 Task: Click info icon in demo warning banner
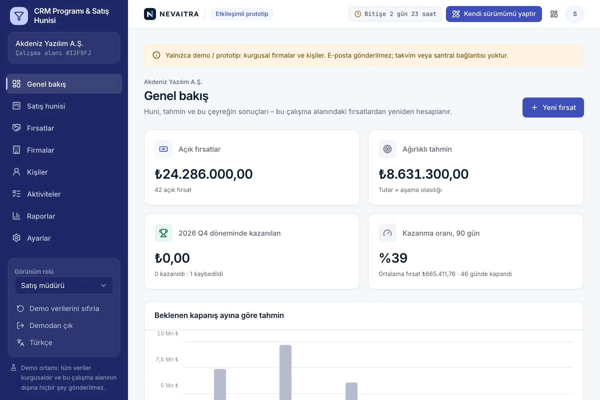click(x=156, y=55)
